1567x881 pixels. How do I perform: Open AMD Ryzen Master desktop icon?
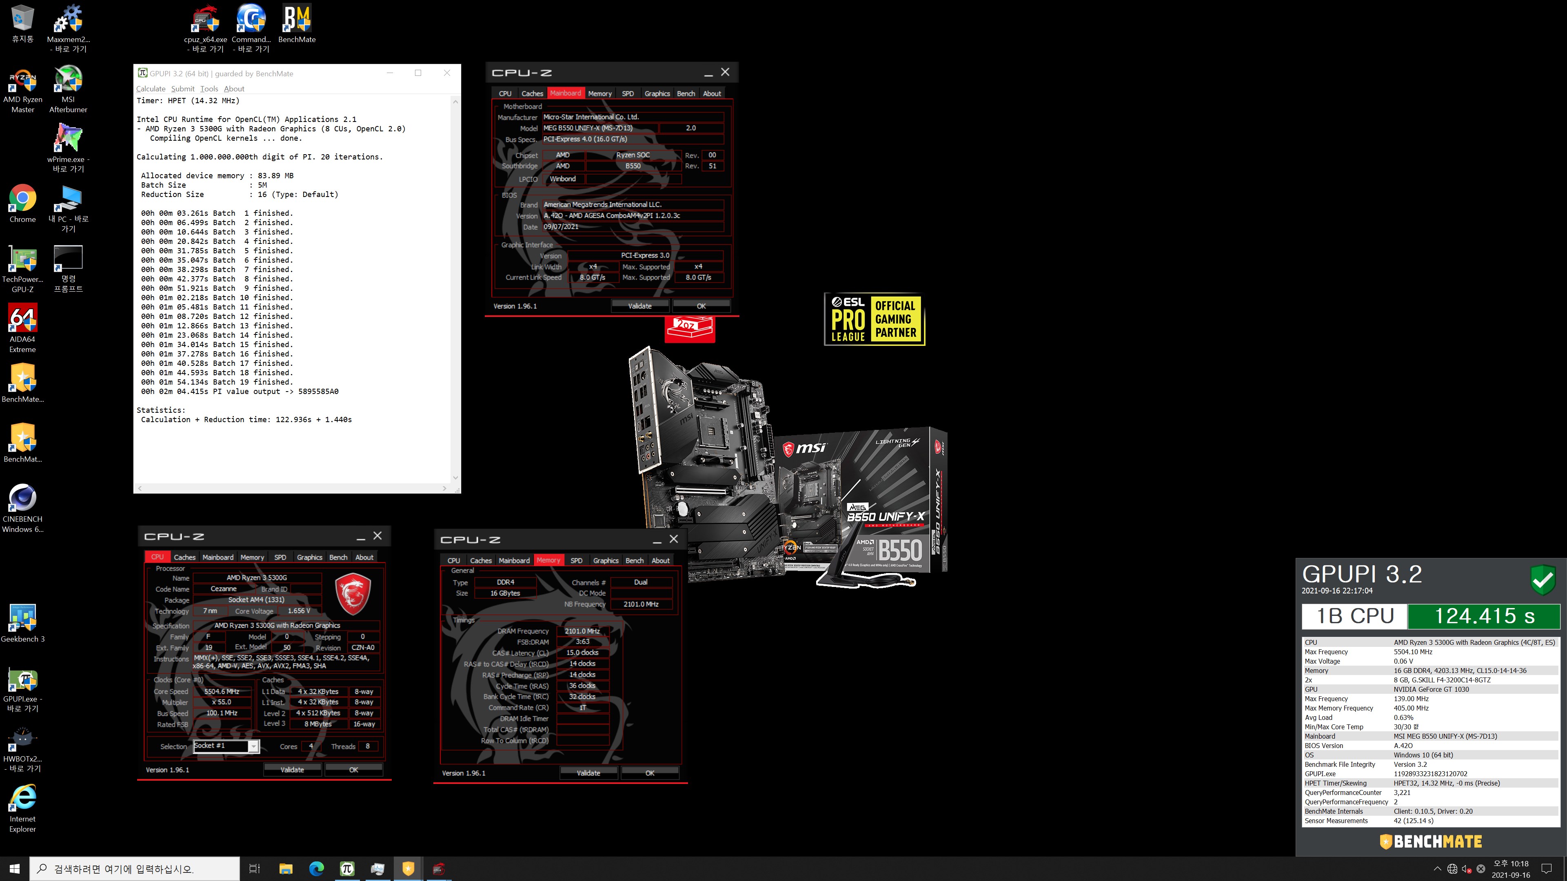coord(22,89)
